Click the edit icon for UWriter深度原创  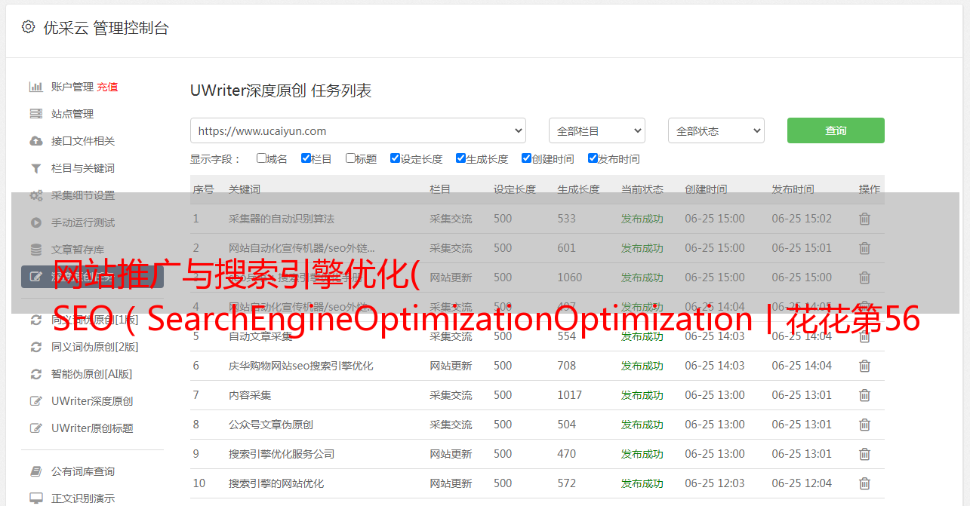(35, 401)
